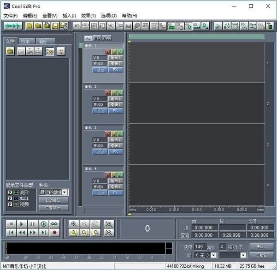Click the 自动播放 button
Viewport: 277px width, 270px height.
53,200
